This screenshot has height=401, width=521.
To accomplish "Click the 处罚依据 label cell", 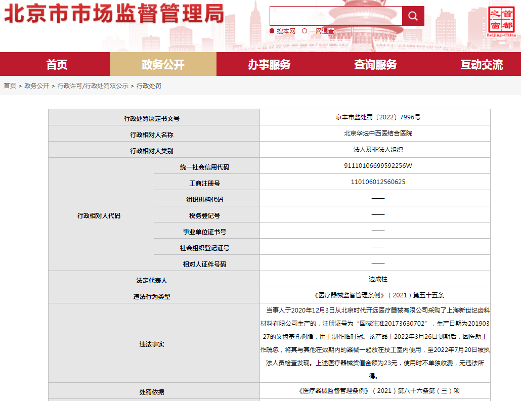I will [x=154, y=391].
